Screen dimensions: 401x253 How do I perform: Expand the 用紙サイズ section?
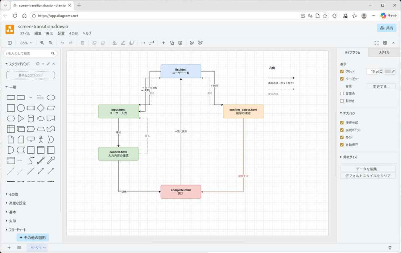(x=350, y=157)
